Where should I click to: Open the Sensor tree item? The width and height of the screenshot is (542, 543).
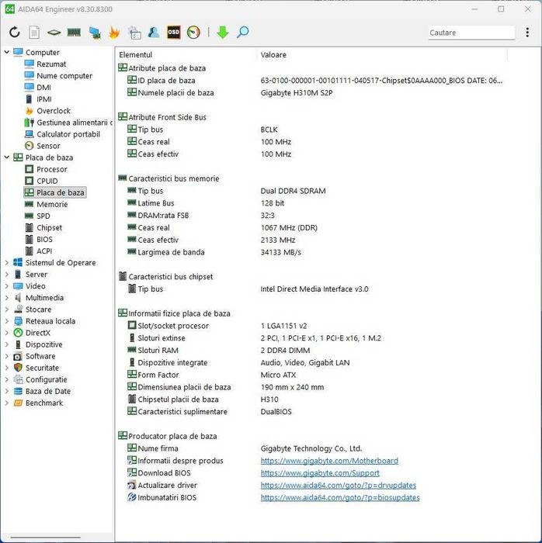[48, 146]
